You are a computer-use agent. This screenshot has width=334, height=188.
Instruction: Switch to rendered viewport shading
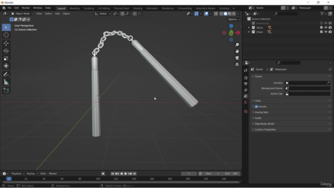tap(234, 14)
